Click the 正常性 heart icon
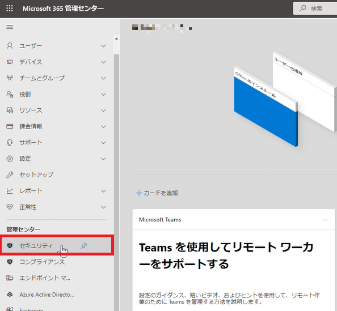Viewport: 337px width, 311px height. [x=10, y=207]
